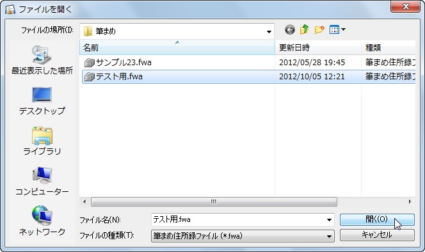Click the scrollbar left arrow
The width and height of the screenshot is (425, 252).
[x=84, y=202]
